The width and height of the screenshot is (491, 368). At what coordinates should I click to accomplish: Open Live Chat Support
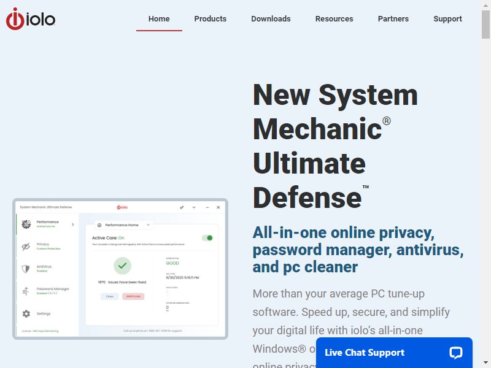[x=394, y=352]
